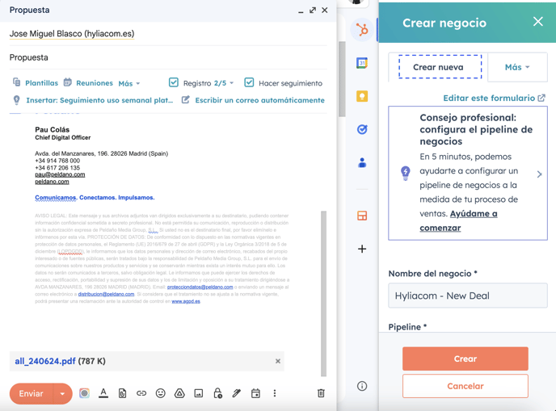Image resolution: width=556 pixels, height=411 pixels.
Task: Open Google Calendar in side panel
Action: tap(362, 63)
